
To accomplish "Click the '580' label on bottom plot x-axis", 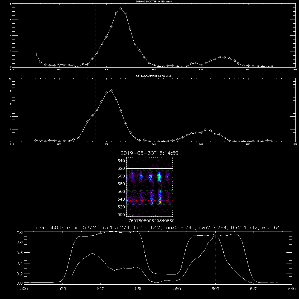I will (x=177, y=289).
